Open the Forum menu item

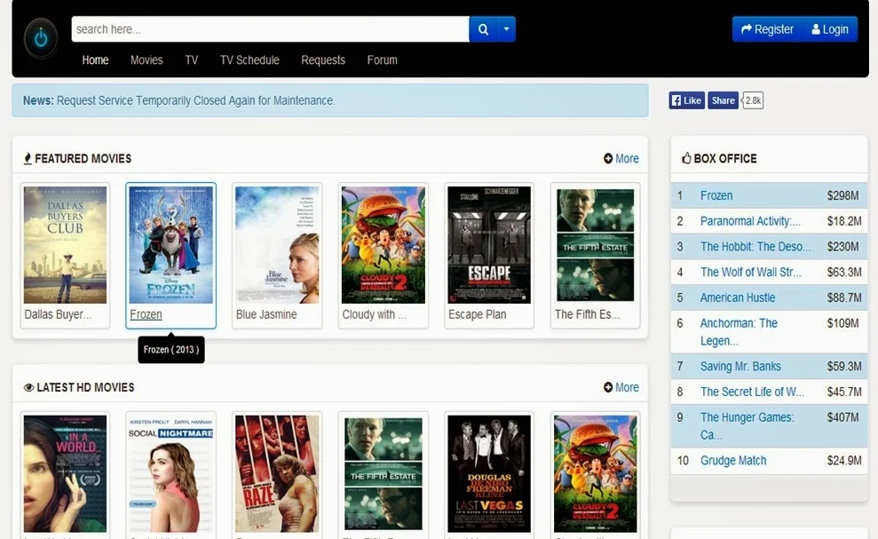click(x=383, y=60)
